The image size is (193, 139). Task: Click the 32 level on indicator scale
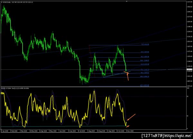188,116
